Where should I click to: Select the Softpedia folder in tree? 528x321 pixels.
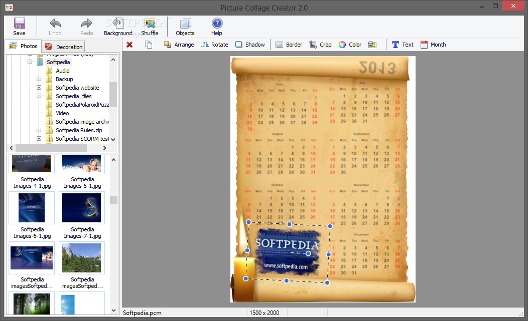58,62
